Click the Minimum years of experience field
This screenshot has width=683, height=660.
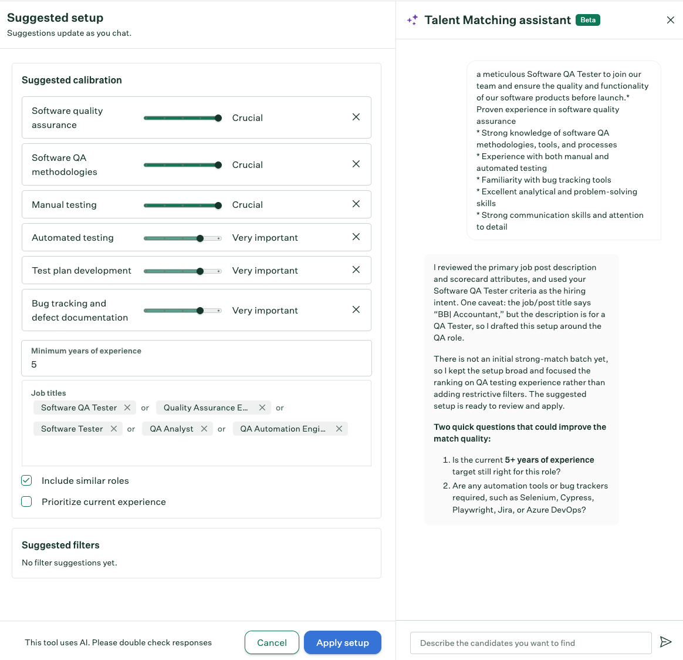(x=197, y=358)
